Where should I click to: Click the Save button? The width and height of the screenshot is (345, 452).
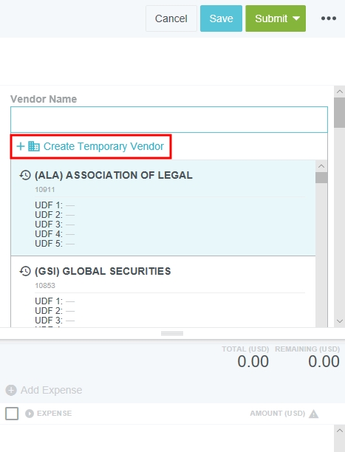[221, 18]
